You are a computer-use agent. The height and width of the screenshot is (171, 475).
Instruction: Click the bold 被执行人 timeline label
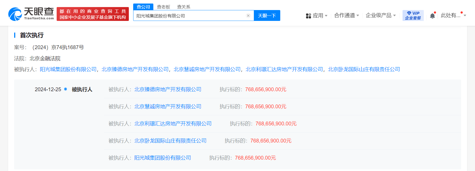point(82,90)
